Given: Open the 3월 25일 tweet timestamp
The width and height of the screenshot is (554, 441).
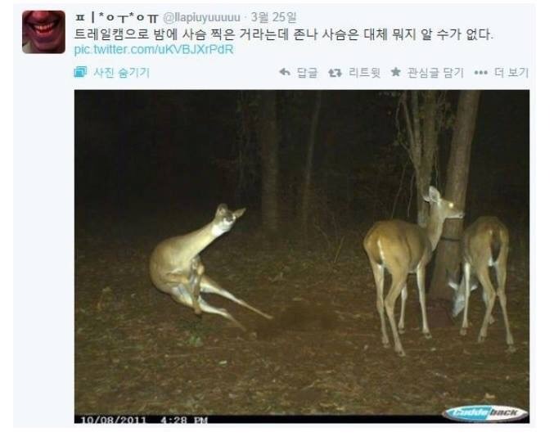Looking at the screenshot, I should [274, 17].
